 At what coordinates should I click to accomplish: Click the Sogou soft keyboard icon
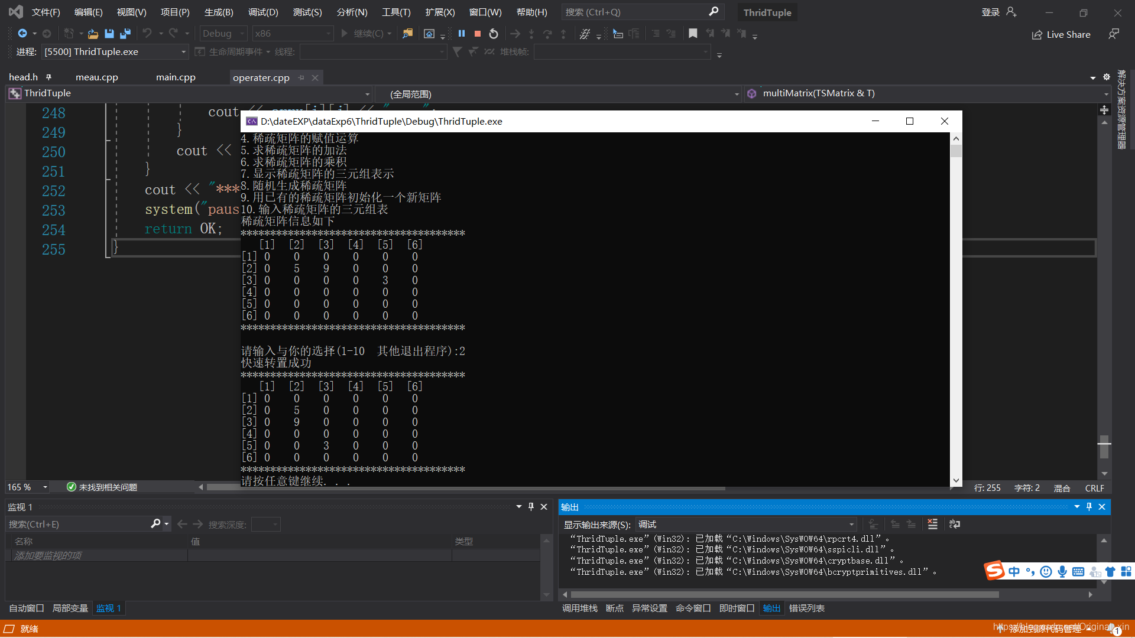tap(1078, 571)
